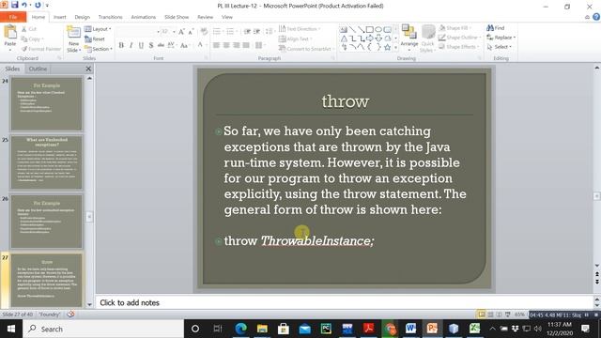
Task: Toggle justify text alignment
Action: [x=246, y=45]
